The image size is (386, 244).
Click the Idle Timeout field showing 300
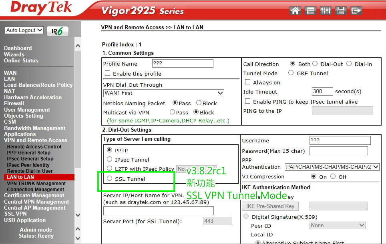point(322,91)
